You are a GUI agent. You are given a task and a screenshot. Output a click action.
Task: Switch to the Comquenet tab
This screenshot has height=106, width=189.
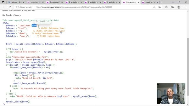[x=54, y=2]
